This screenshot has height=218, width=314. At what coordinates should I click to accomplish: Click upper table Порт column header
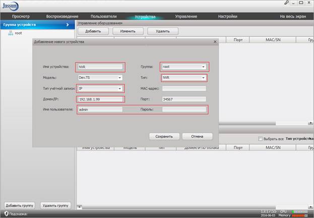click(238, 40)
